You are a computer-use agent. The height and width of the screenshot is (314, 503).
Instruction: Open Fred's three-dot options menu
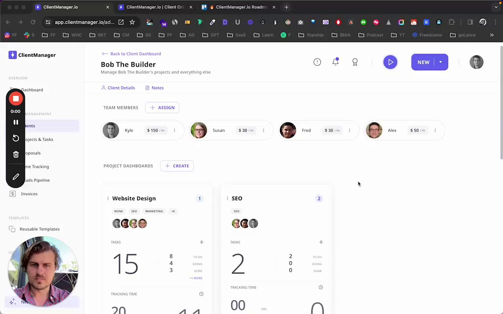click(x=350, y=130)
